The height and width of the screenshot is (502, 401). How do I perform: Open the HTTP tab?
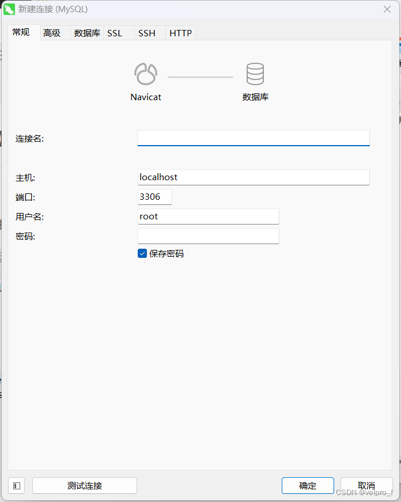(x=181, y=33)
